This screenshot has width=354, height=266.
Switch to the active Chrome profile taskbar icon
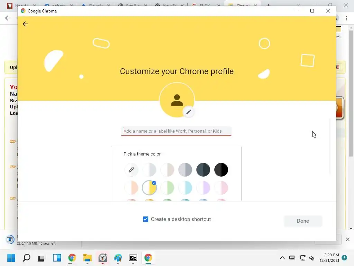tap(148, 258)
